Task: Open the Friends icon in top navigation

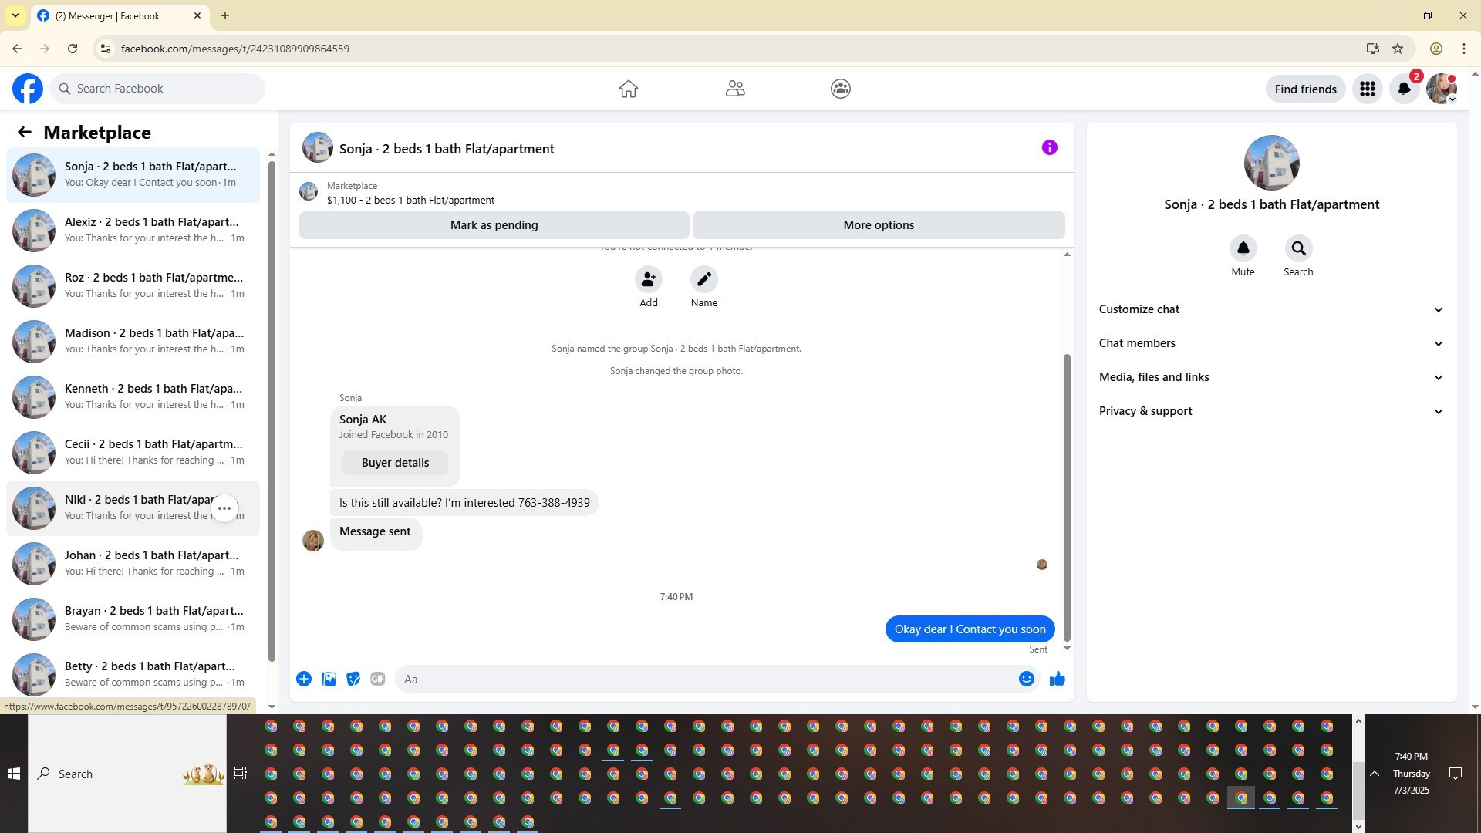Action: pos(734,89)
